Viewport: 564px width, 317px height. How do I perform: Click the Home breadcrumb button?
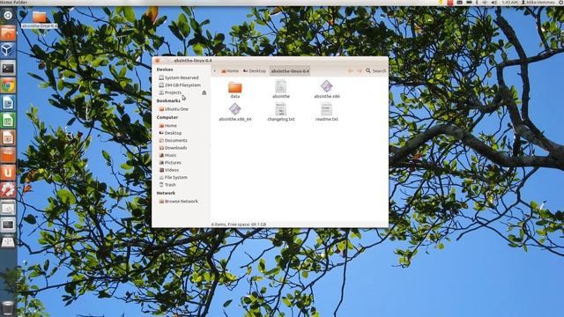pyautogui.click(x=230, y=70)
